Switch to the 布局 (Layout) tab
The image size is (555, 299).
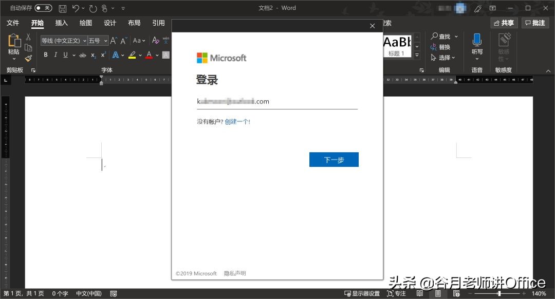tap(134, 23)
